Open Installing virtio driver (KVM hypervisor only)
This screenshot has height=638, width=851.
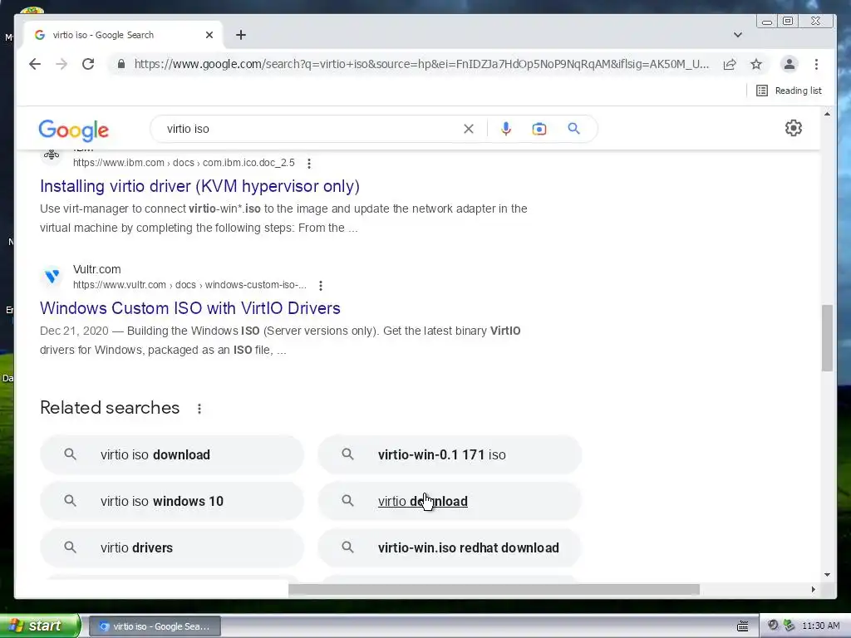(x=199, y=186)
